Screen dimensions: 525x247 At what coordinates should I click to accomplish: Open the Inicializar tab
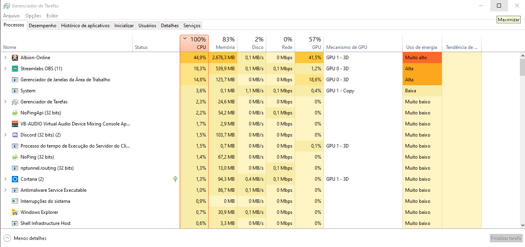point(124,26)
